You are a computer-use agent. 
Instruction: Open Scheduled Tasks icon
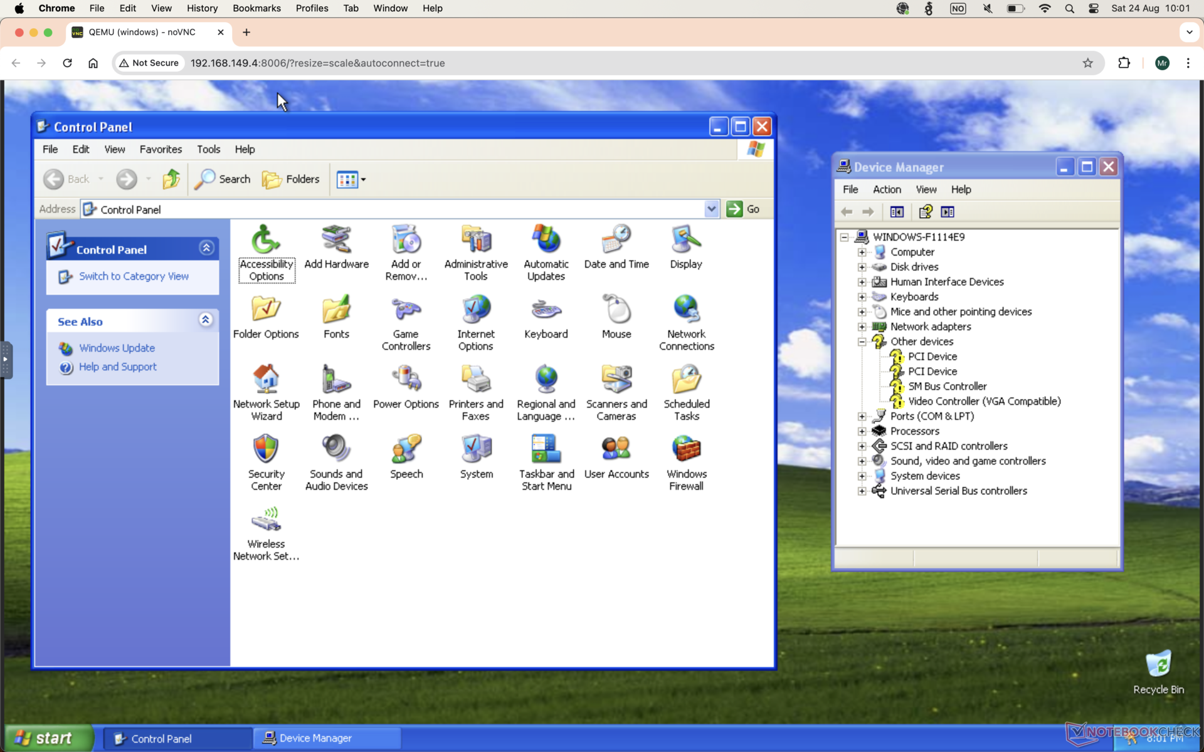[687, 393]
